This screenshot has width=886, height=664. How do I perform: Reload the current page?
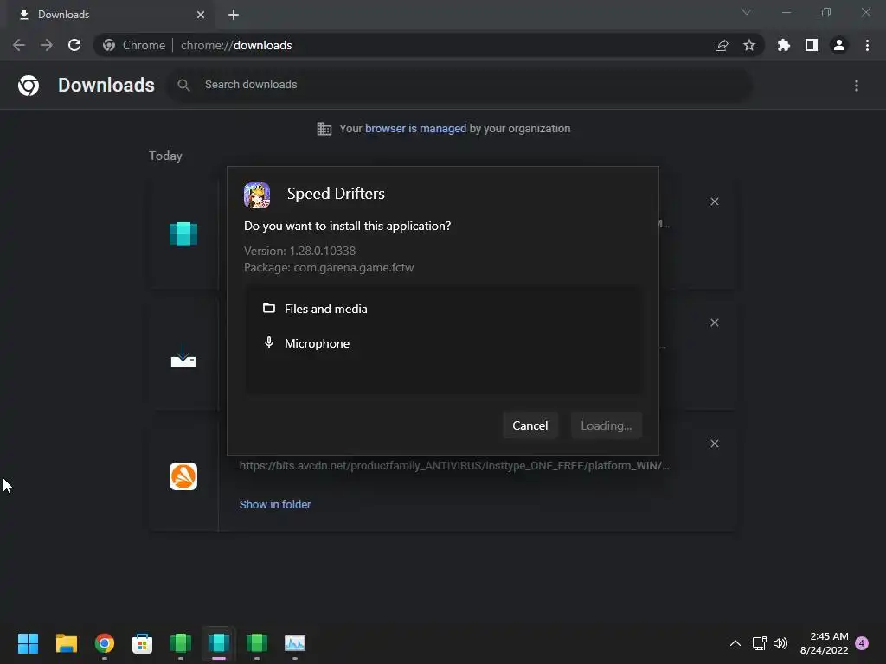[74, 45]
